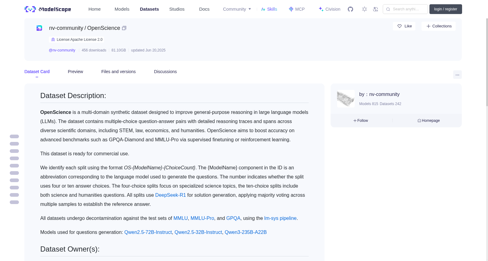Switch language with the translate icon
The image size is (488, 261).
[376, 9]
